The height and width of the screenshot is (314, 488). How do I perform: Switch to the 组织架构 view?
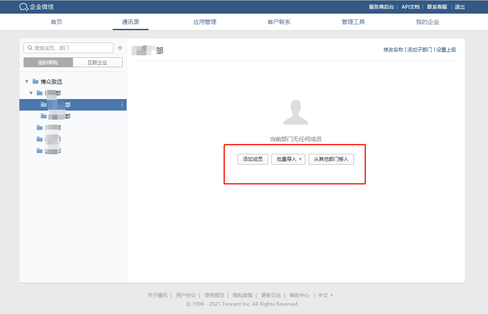(x=48, y=62)
